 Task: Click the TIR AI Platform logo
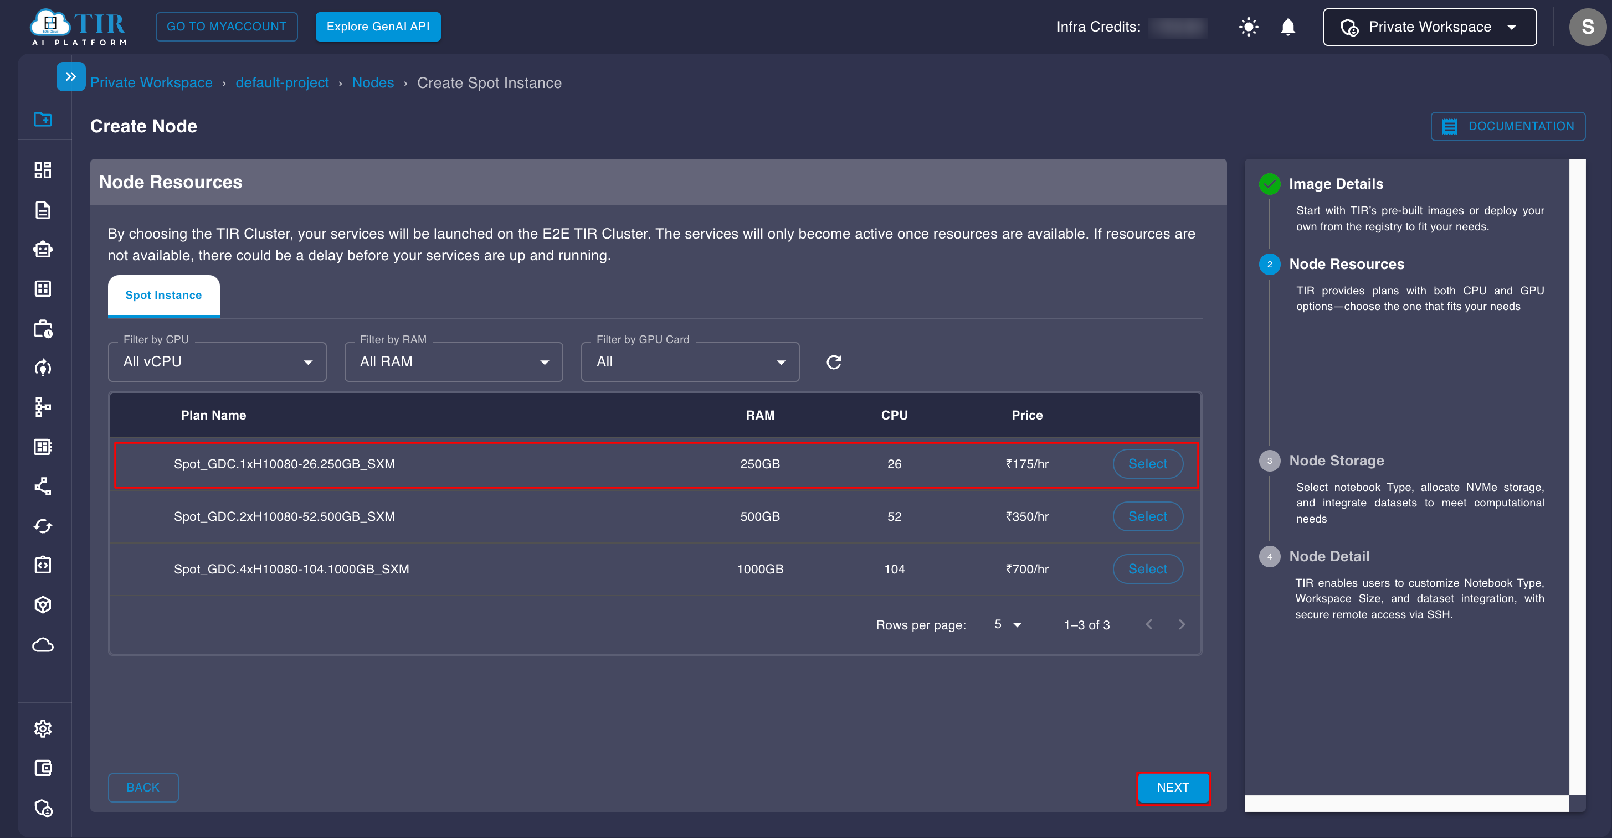[x=78, y=27]
